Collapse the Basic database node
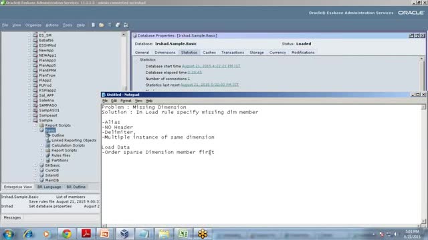 pyautogui.click(x=35, y=130)
